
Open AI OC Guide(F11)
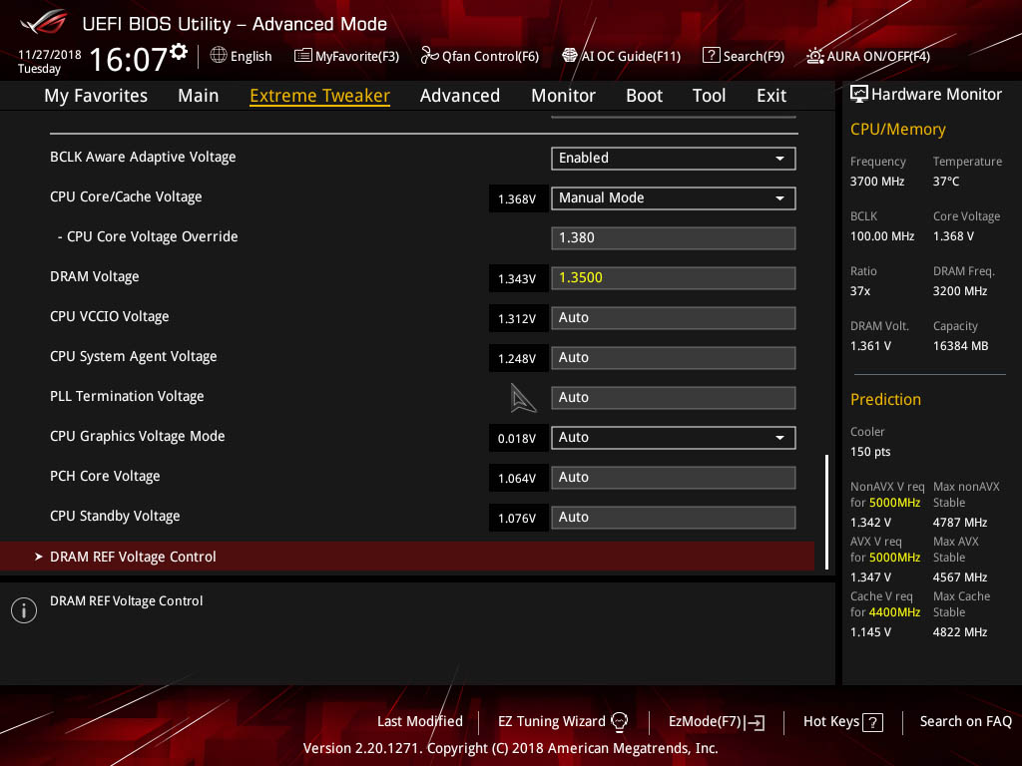click(621, 56)
